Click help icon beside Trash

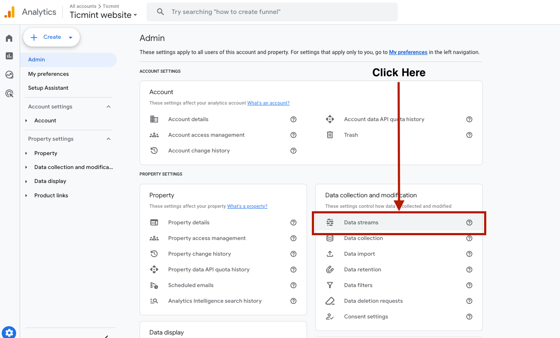pyautogui.click(x=469, y=135)
